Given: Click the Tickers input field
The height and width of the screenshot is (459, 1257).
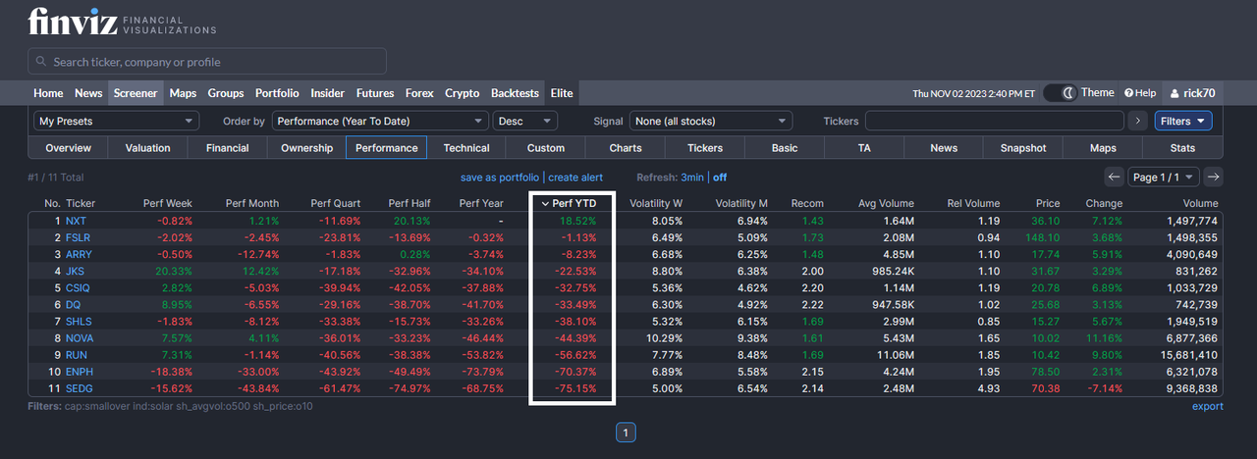Looking at the screenshot, I should [994, 121].
